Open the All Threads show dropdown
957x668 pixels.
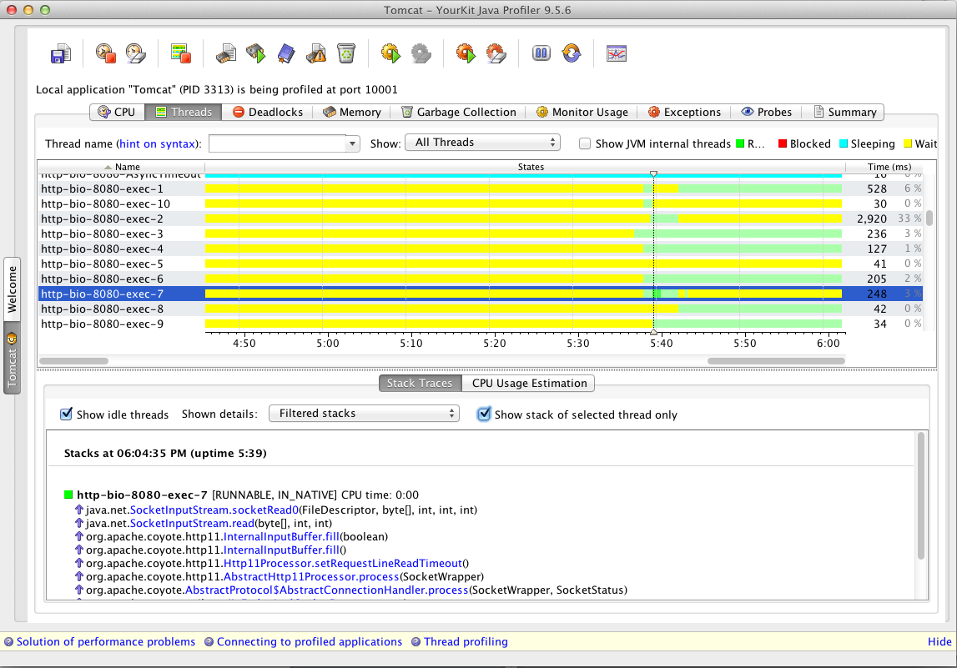point(482,143)
